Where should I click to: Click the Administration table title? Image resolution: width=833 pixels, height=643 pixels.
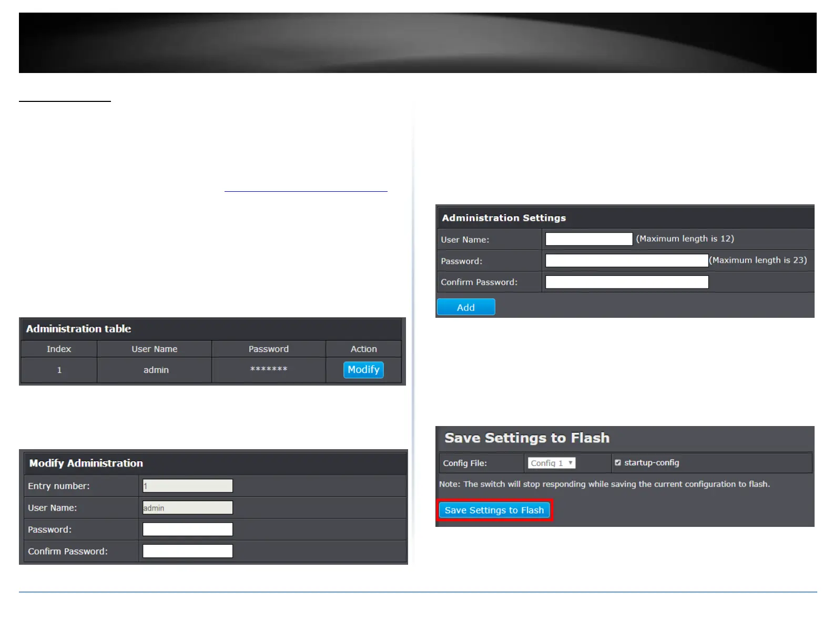(x=78, y=329)
